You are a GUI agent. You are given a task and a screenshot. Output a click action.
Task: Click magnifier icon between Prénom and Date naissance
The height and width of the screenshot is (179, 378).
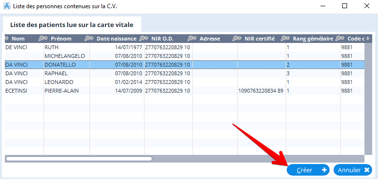[x=87, y=39]
